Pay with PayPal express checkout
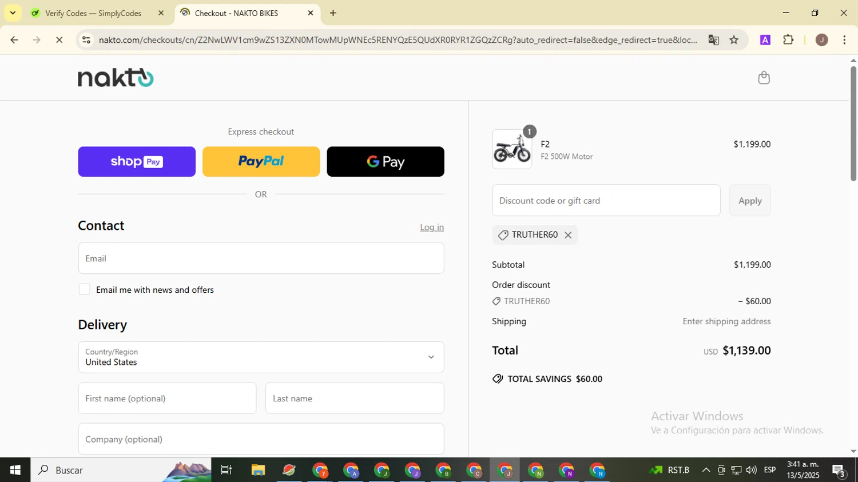 261,162
